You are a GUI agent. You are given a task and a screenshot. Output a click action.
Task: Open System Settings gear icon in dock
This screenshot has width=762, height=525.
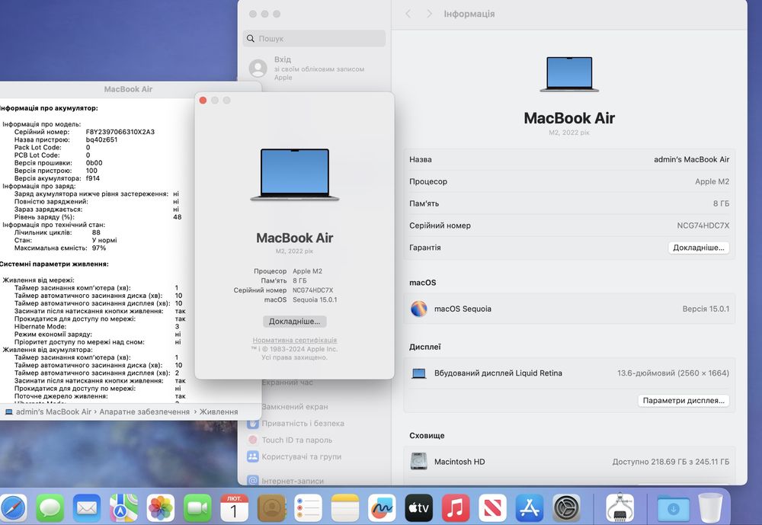coord(567,508)
